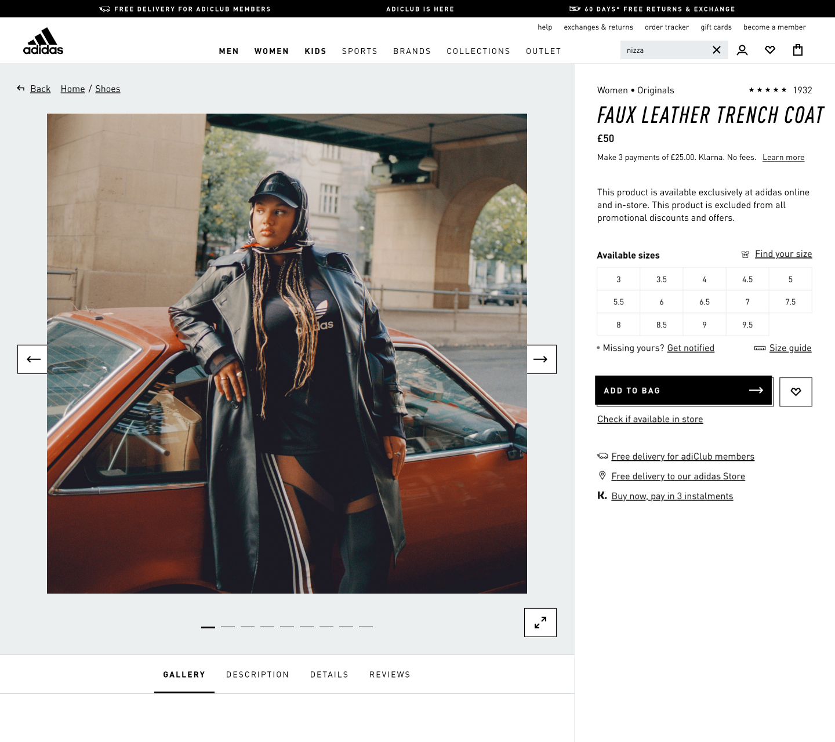Click the ADD TO BAG button
Viewport: 835px width, 742px height.
point(684,391)
